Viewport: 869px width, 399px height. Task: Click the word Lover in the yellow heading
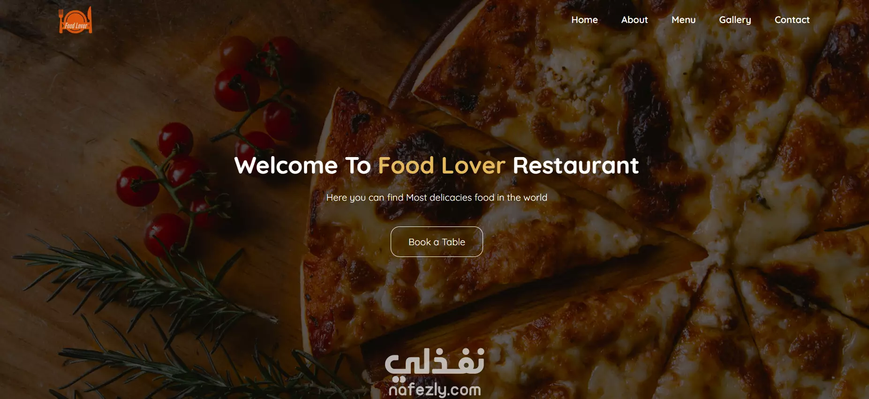[x=474, y=166]
